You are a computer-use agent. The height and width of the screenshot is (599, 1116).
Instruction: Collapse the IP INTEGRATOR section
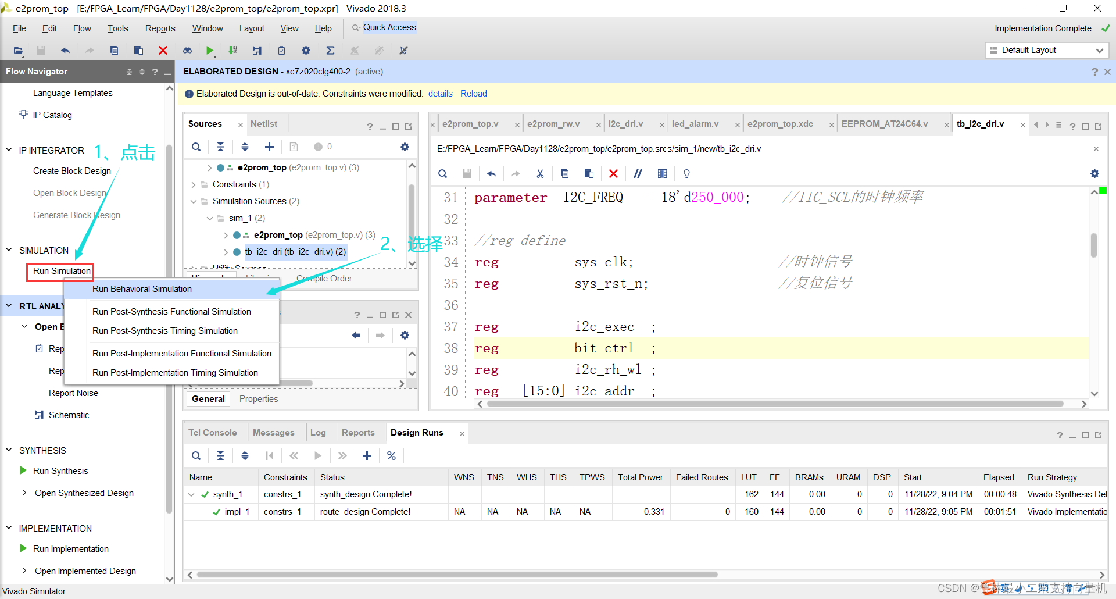9,150
